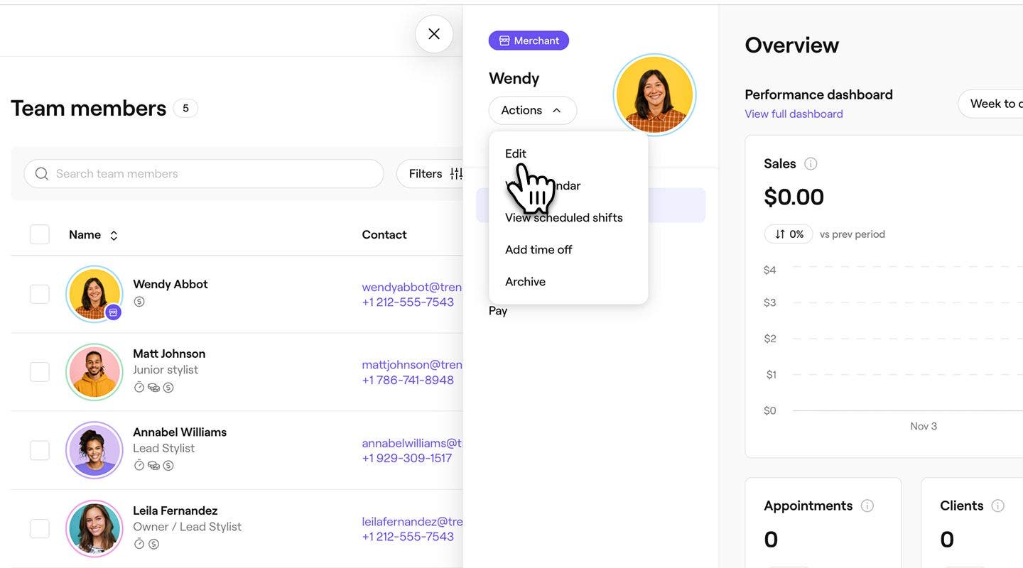Click the Search team members field

[x=213, y=174]
